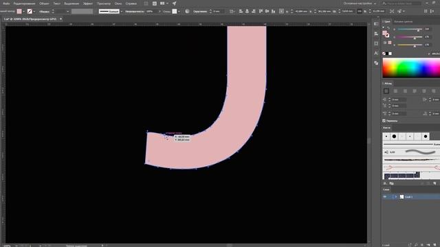Click the stroke weight stepper arrows

pyautogui.click(x=53, y=12)
